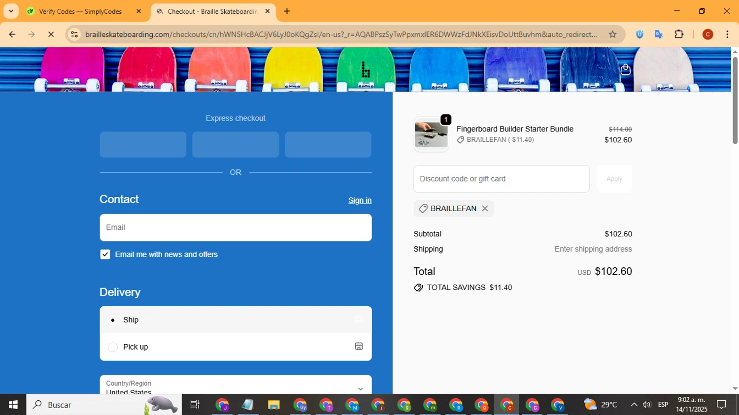Image resolution: width=739 pixels, height=415 pixels.
Task: Click the first express checkout button
Action: click(x=143, y=145)
